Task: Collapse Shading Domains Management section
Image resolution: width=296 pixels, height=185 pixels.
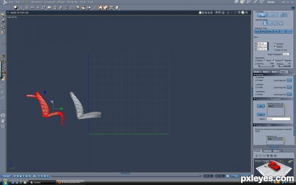Action: pos(255,99)
